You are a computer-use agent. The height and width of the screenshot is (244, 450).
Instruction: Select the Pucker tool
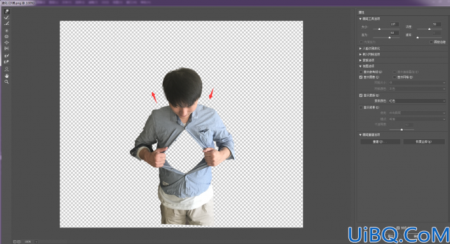[x=6, y=37]
